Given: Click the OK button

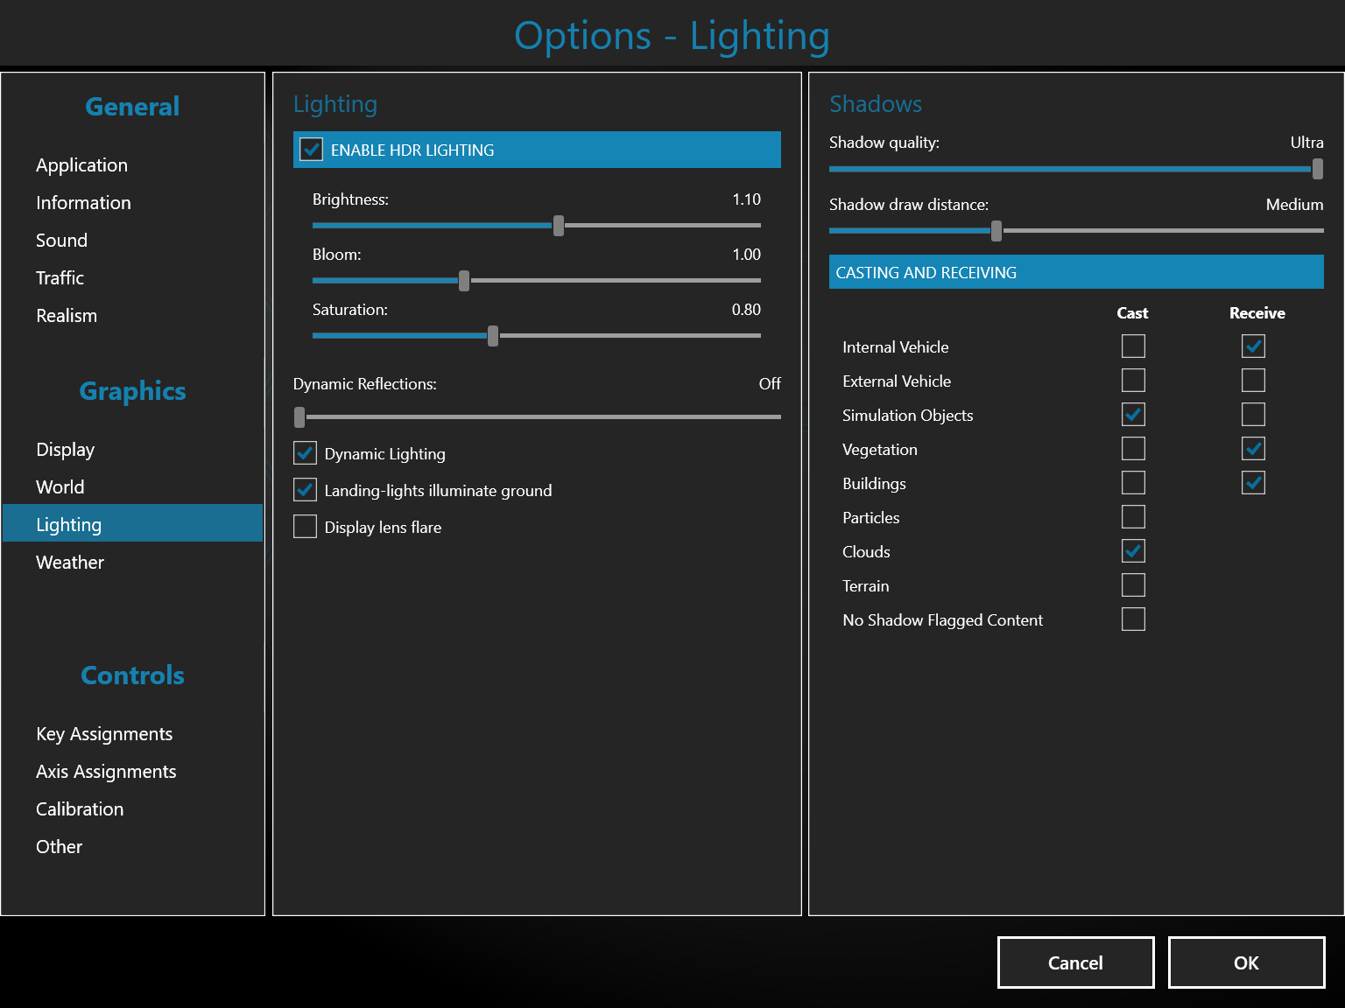Looking at the screenshot, I should 1245,962.
